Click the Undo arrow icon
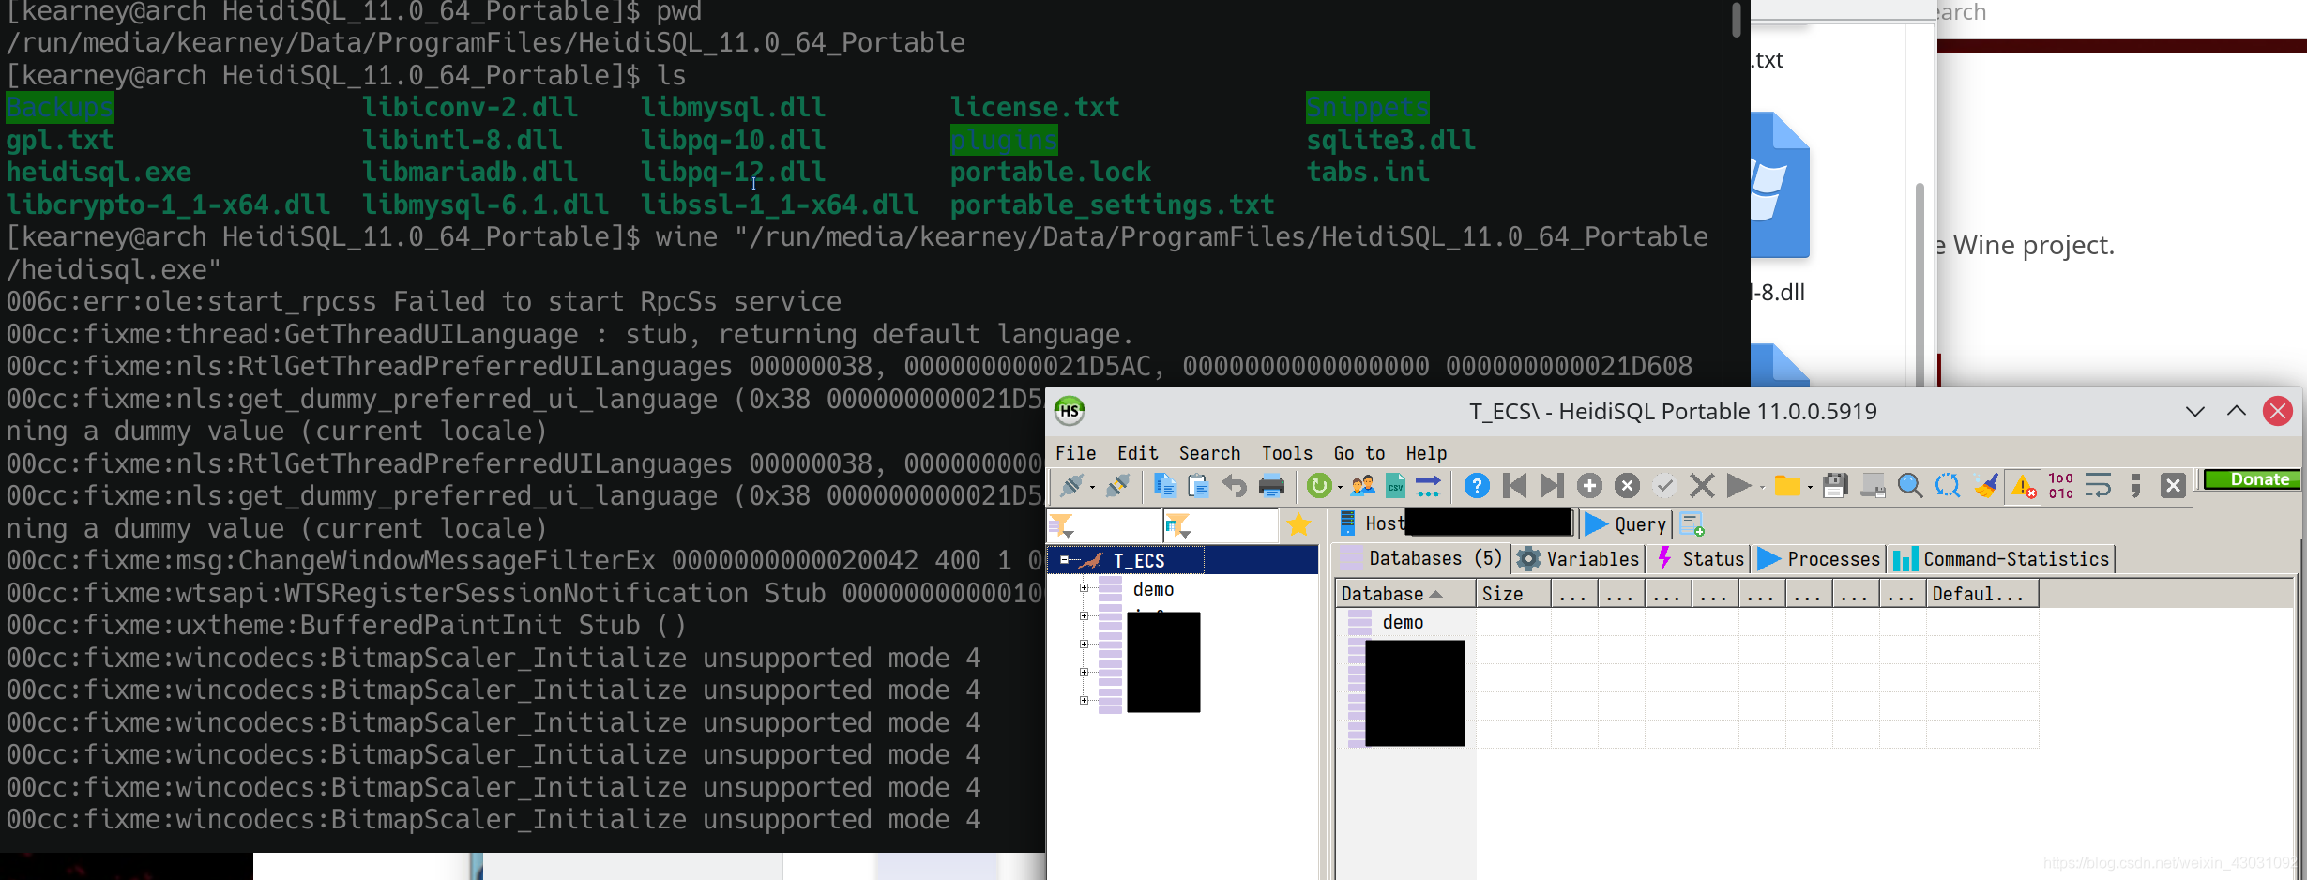Screen dimensions: 2307x880 point(1235,485)
